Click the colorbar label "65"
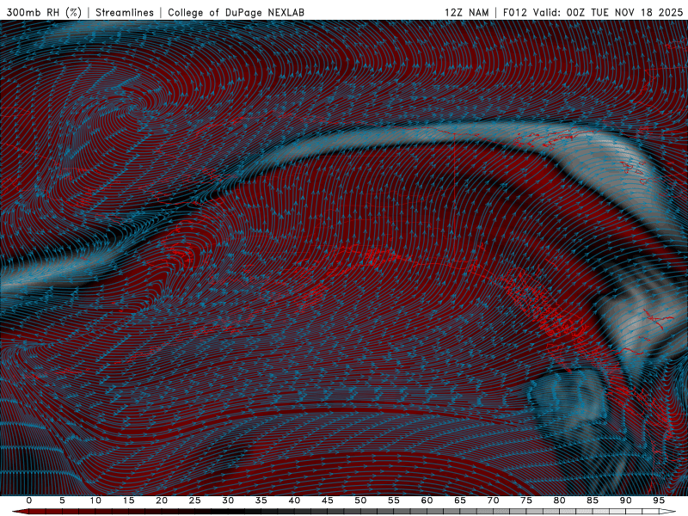The height and width of the screenshot is (516, 688). [460, 501]
